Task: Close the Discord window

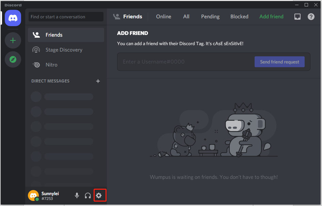Action: (x=316, y=5)
